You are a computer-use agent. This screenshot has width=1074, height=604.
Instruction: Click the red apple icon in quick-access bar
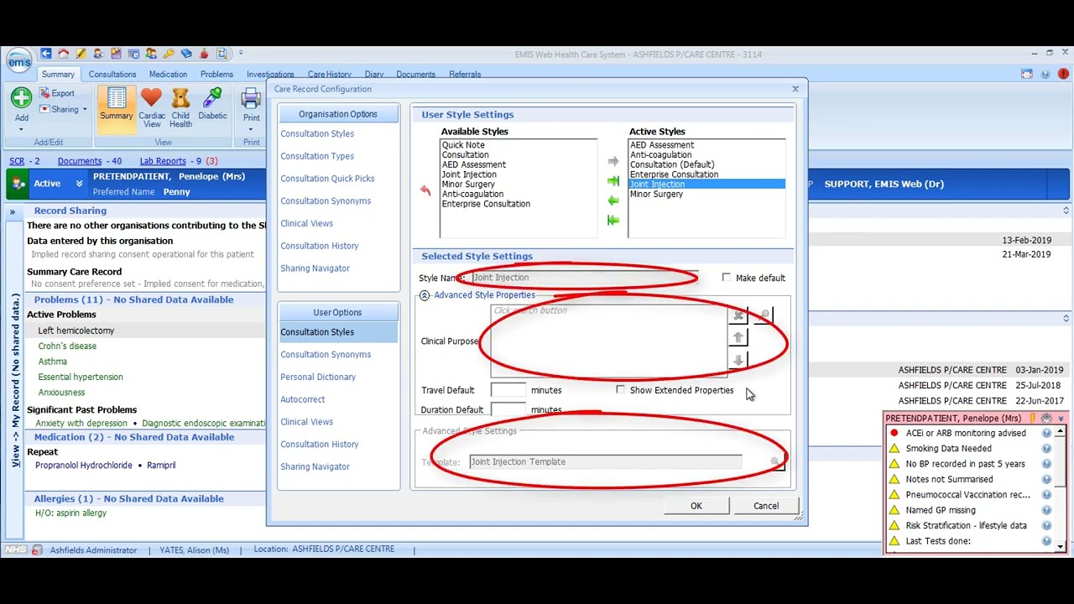204,54
